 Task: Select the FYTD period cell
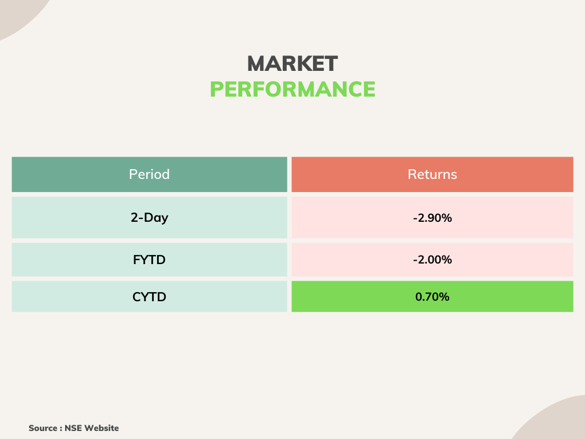pyautogui.click(x=149, y=260)
